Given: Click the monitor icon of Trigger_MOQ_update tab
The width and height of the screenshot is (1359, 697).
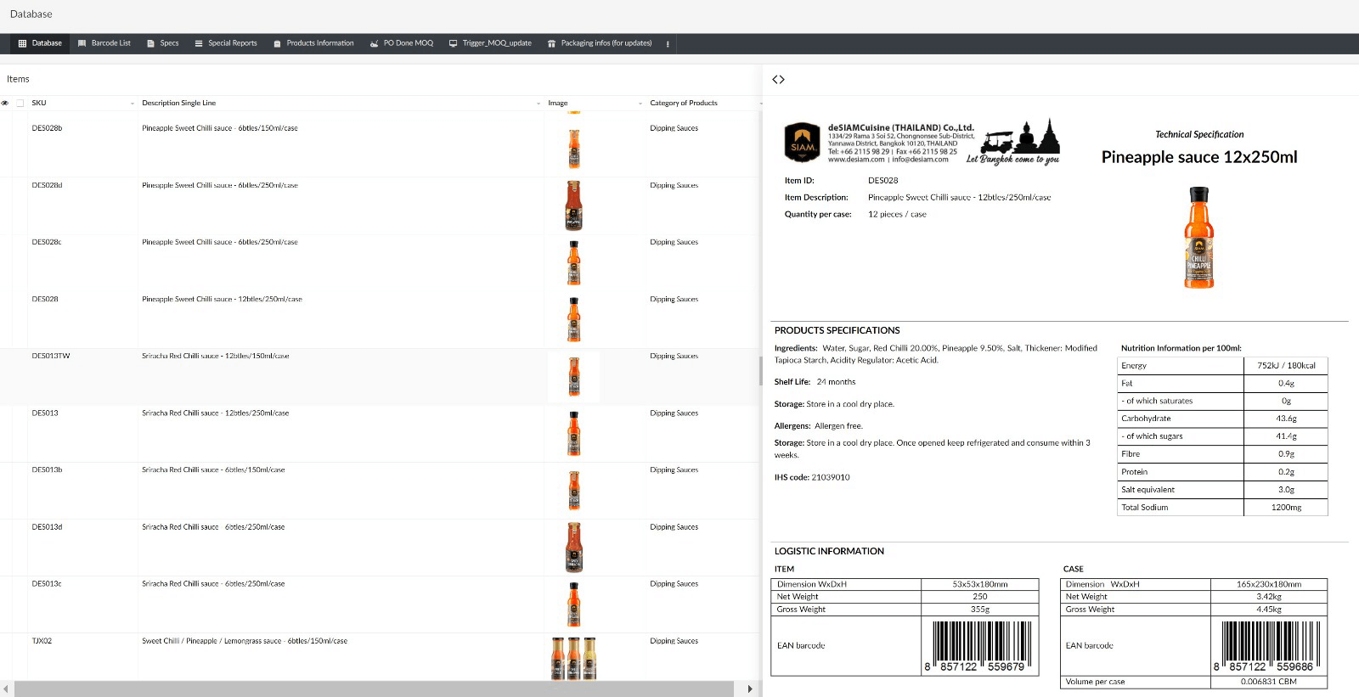Looking at the screenshot, I should 454,43.
